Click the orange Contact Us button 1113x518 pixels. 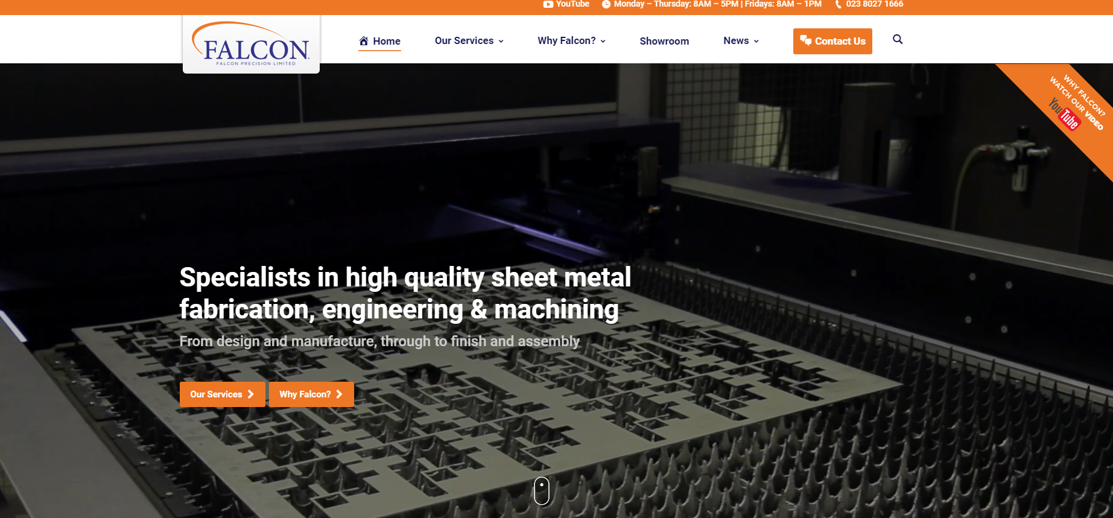(x=832, y=41)
